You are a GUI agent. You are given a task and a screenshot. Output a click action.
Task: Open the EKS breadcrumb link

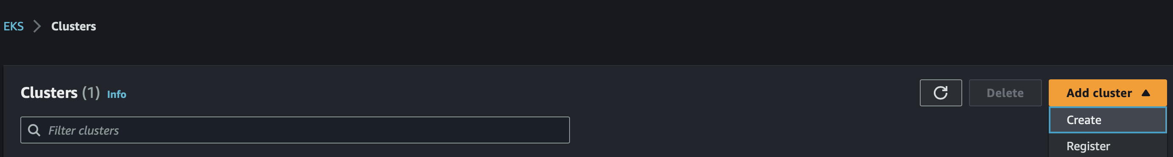tap(14, 26)
